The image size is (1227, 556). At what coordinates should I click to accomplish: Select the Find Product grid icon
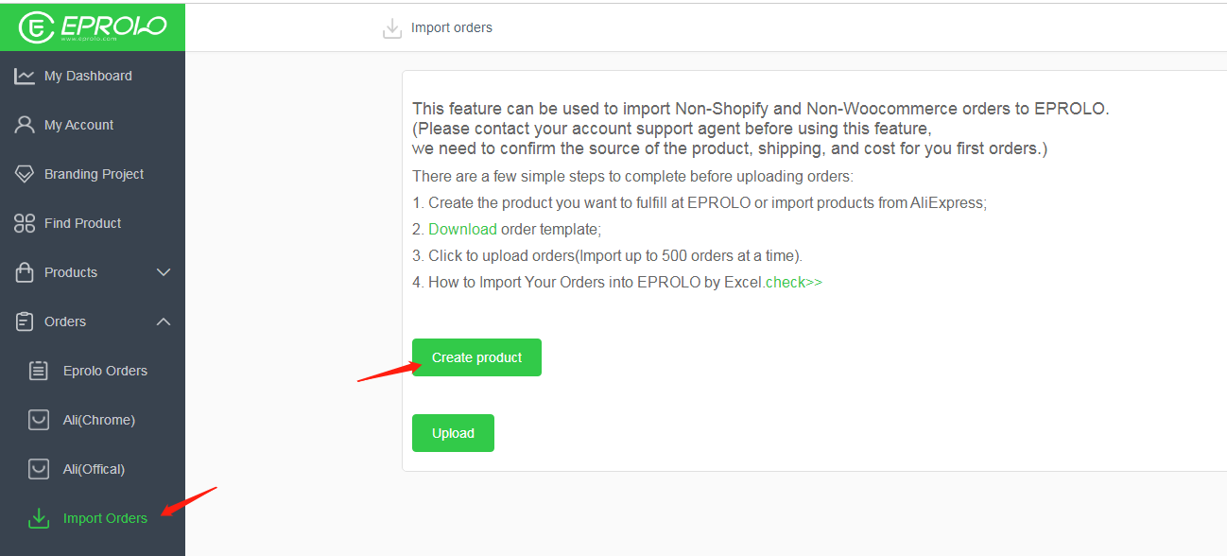26,222
